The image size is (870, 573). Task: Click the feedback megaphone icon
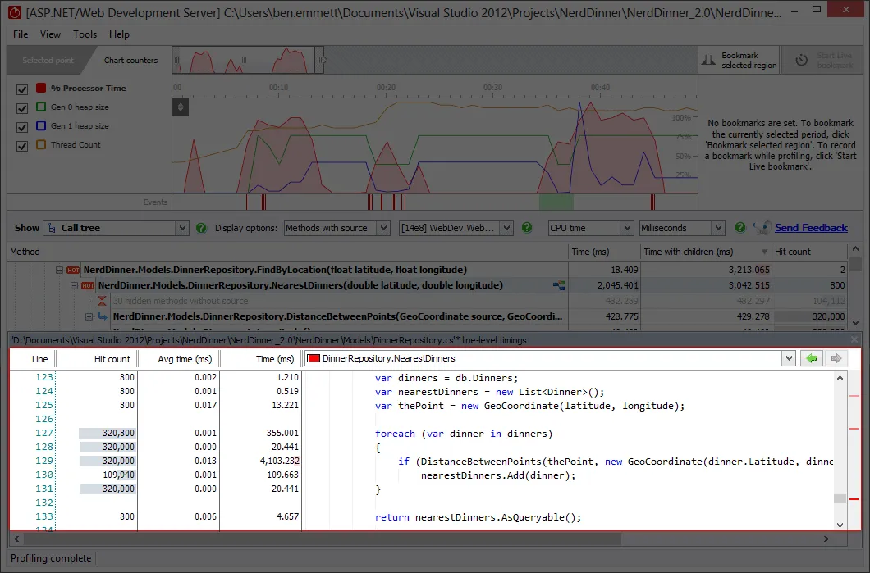(762, 228)
